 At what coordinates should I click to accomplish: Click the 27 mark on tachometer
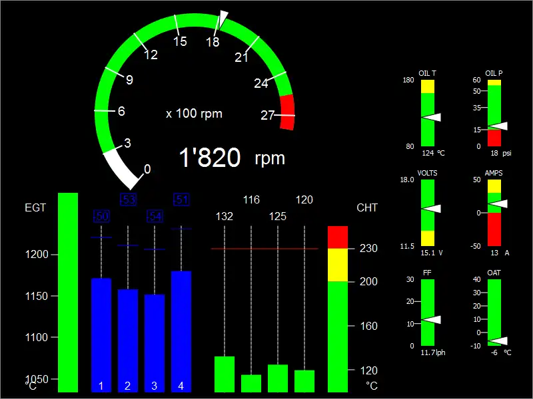[267, 115]
